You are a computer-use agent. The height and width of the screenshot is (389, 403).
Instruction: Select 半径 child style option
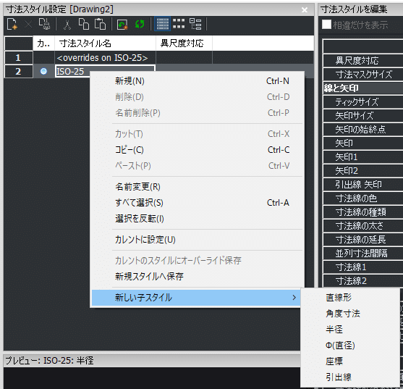[x=350, y=330]
